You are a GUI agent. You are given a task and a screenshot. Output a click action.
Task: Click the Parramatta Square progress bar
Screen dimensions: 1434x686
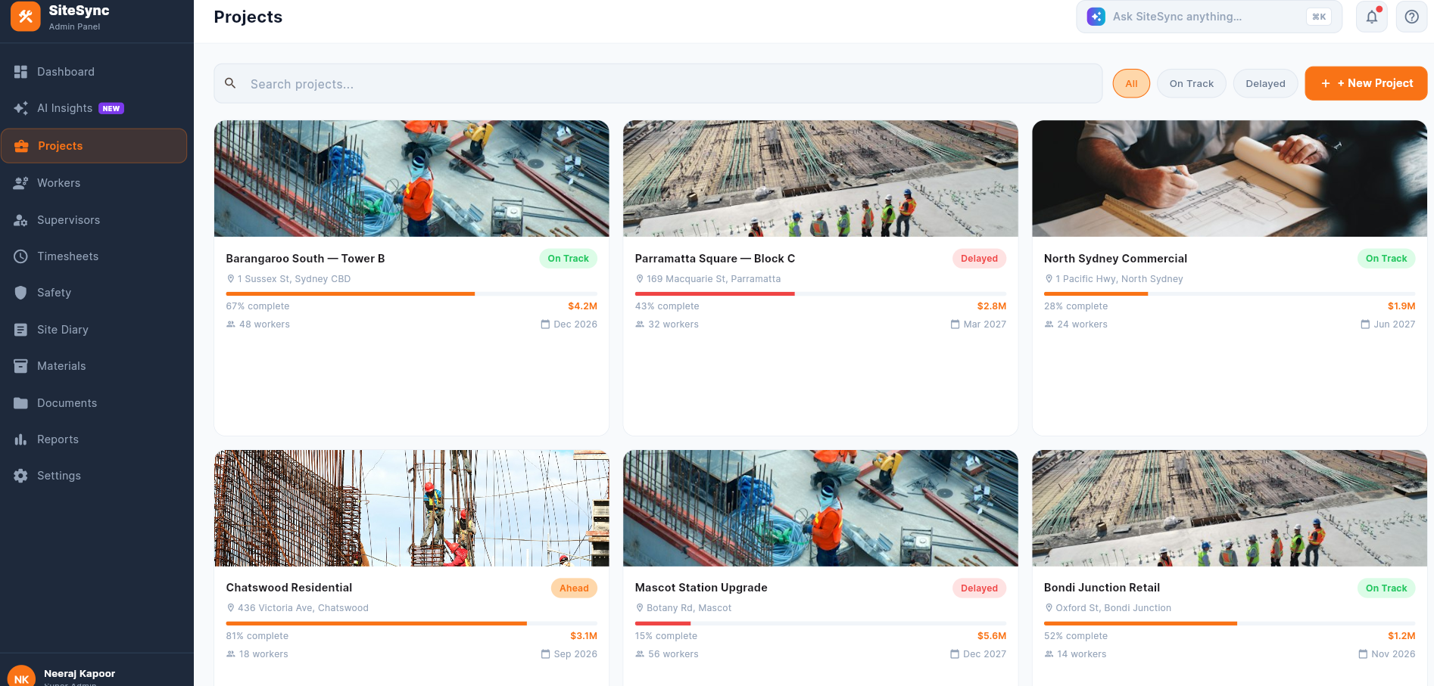tap(821, 293)
